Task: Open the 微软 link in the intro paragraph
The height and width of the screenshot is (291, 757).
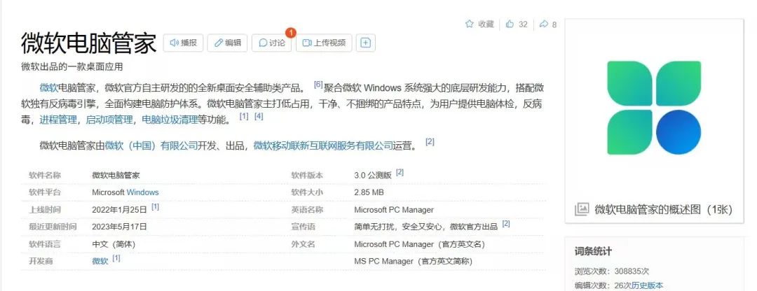Action: coord(49,88)
